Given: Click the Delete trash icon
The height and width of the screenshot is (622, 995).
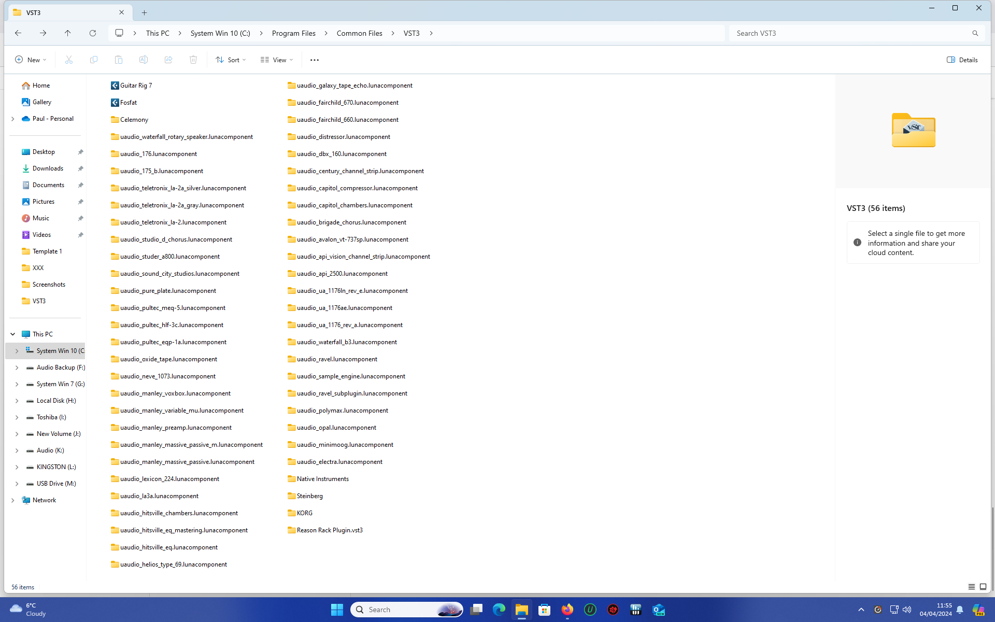Looking at the screenshot, I should coord(193,60).
